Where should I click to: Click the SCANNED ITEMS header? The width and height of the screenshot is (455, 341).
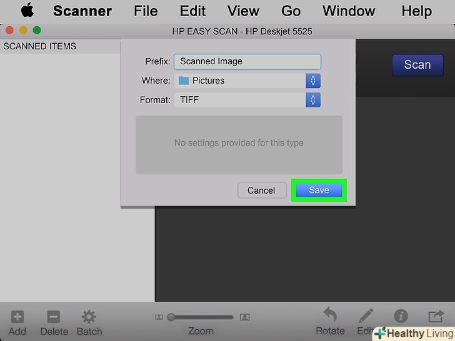pos(40,46)
